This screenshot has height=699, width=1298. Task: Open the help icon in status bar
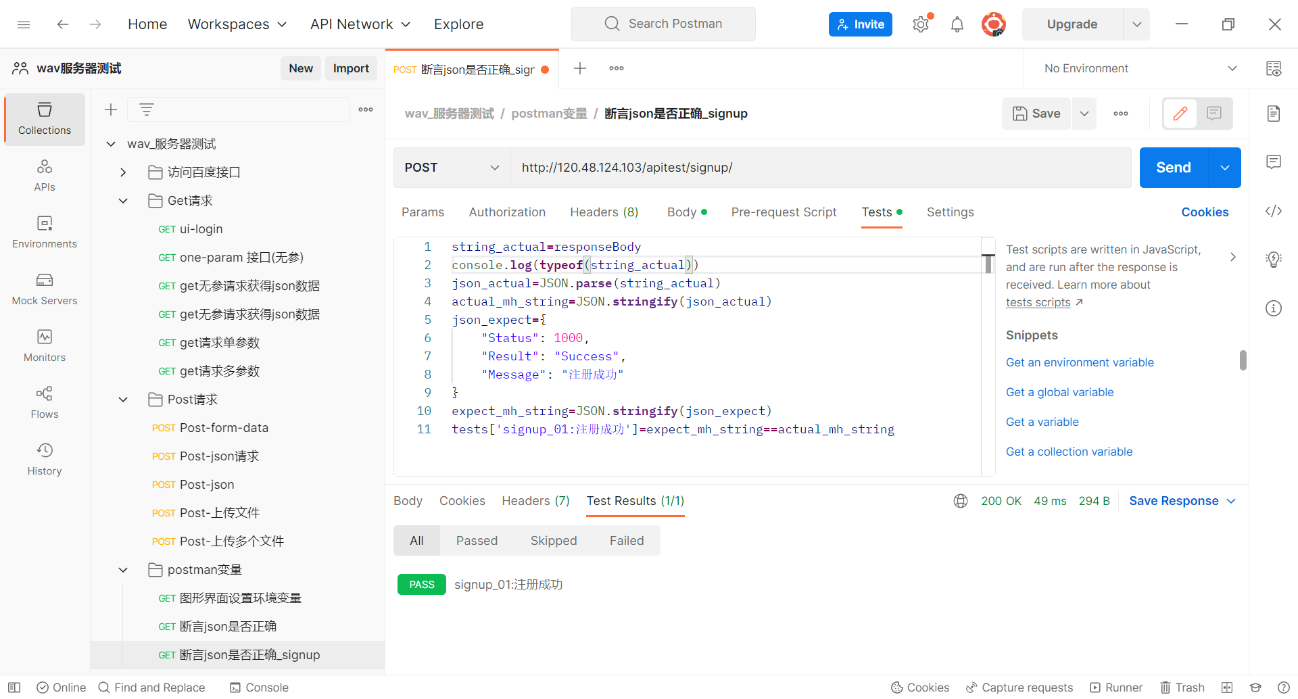pyautogui.click(x=1284, y=688)
